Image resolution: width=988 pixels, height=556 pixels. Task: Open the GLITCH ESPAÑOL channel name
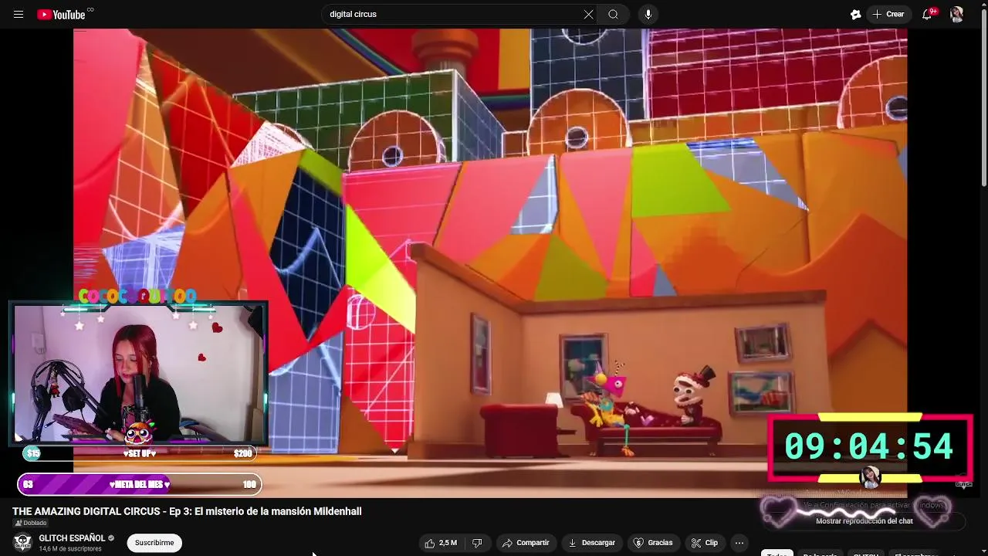click(x=72, y=538)
